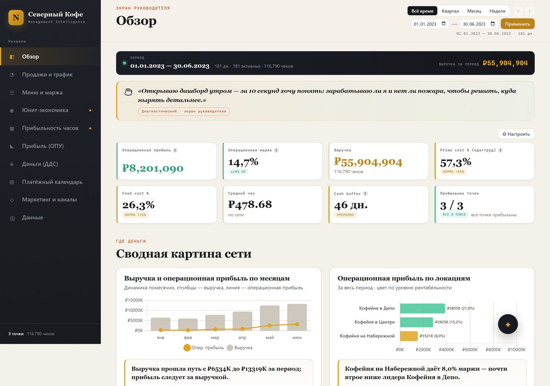
Task: Select the Всё время period option
Action: 422,11
